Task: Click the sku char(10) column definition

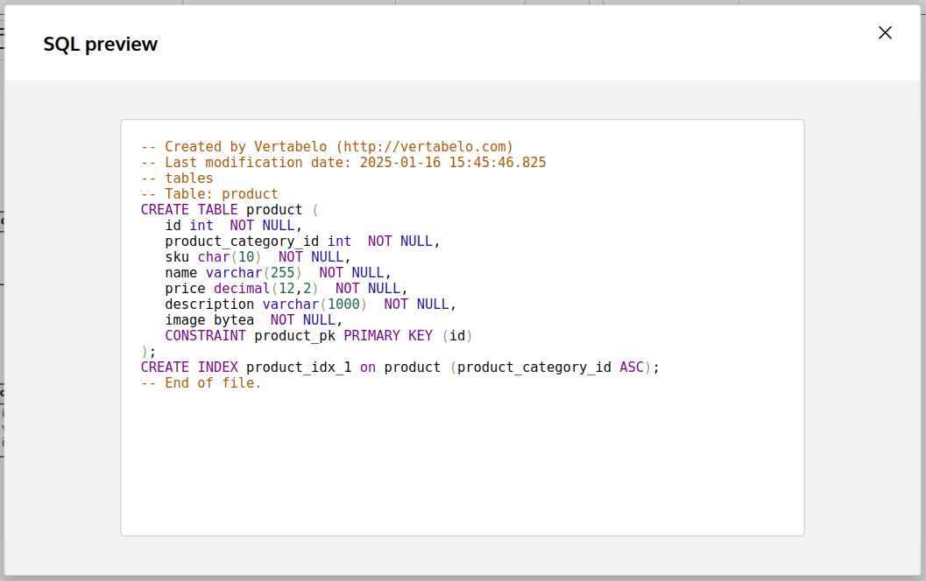Action: click(213, 257)
